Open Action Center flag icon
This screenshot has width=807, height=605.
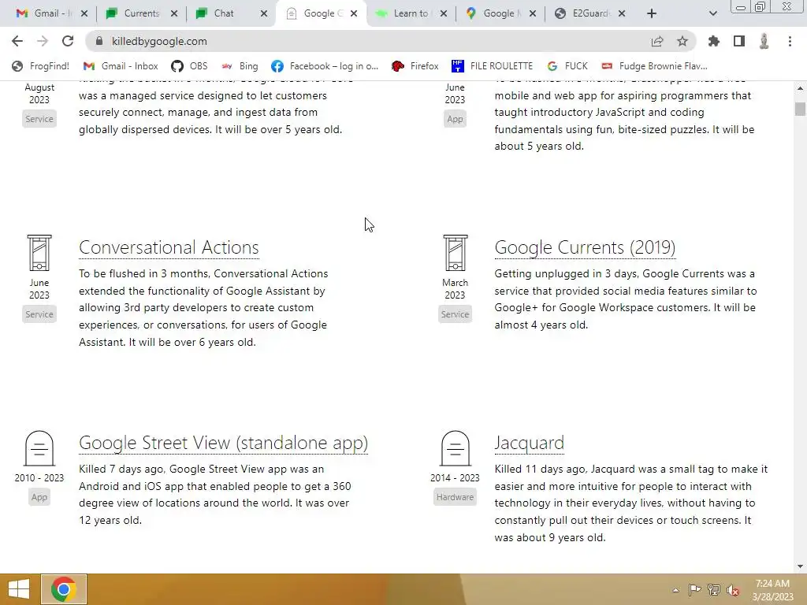coord(694,589)
